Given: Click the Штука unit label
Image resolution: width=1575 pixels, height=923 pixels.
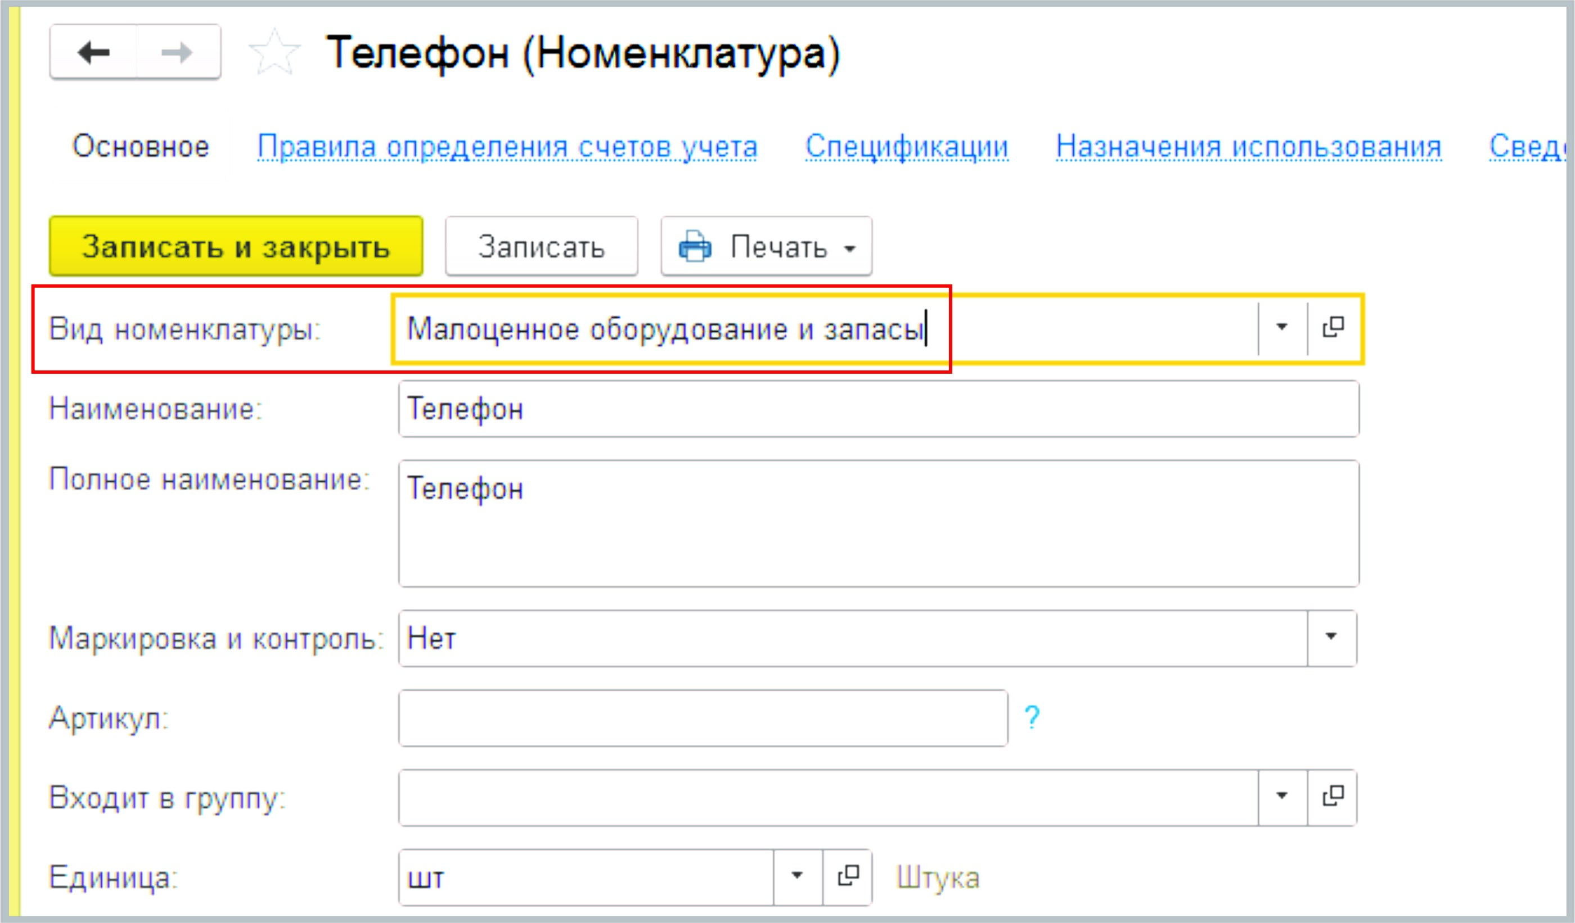Looking at the screenshot, I should point(938,878).
